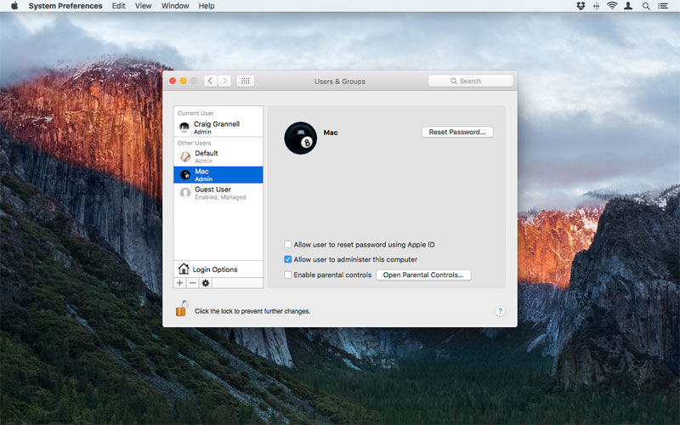Open the System Preferences menu

coord(65,6)
